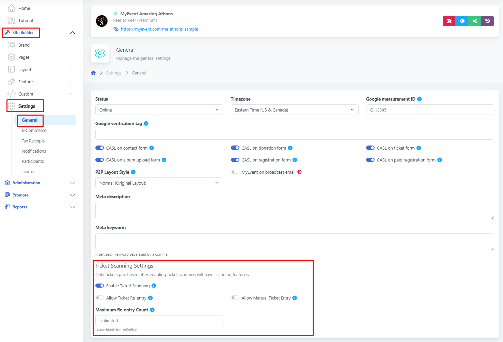The height and width of the screenshot is (342, 503).
Task: Click the red shield icon beside broadcast email
Action: pos(300,172)
